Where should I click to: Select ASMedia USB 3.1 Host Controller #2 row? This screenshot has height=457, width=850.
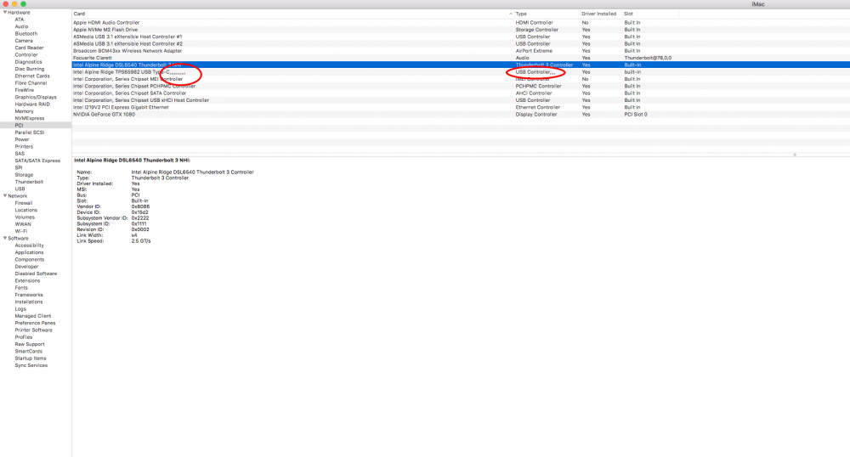click(461, 44)
